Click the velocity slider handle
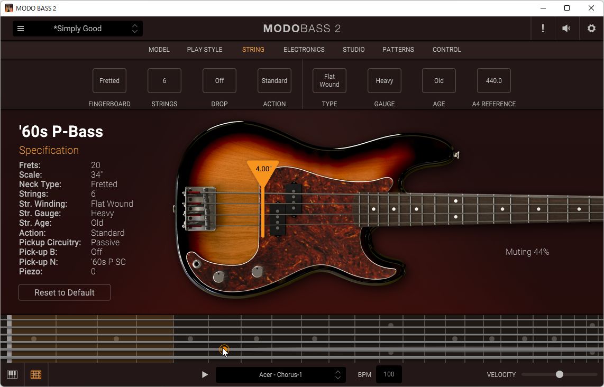 click(560, 374)
